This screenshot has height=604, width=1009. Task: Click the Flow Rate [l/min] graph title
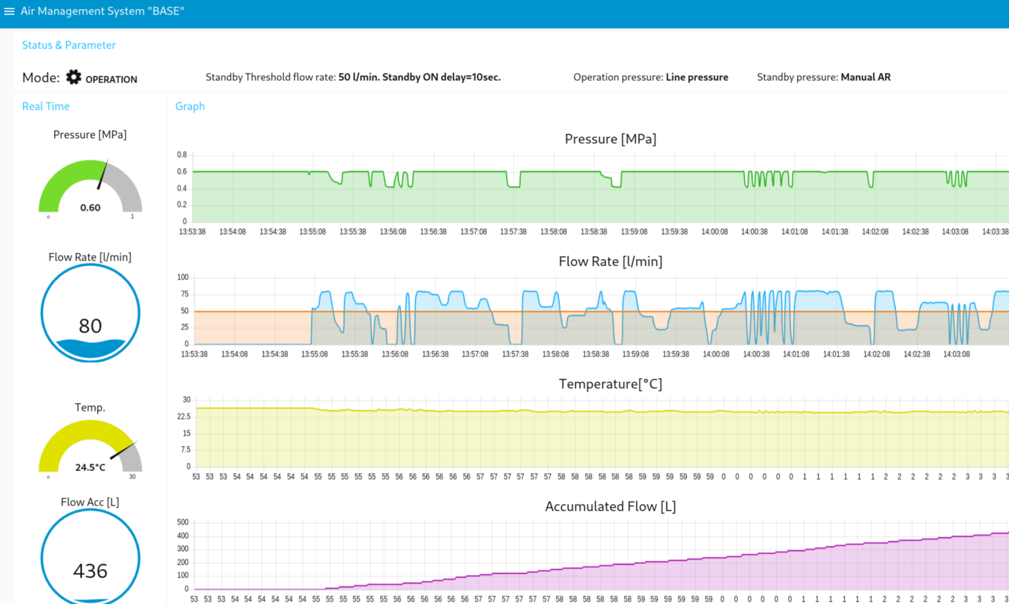point(610,262)
